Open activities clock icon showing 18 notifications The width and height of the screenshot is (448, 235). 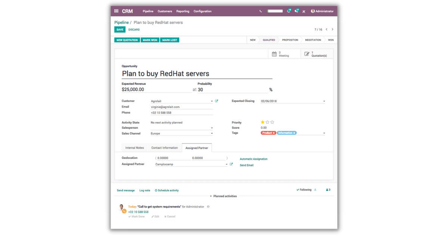tap(289, 11)
